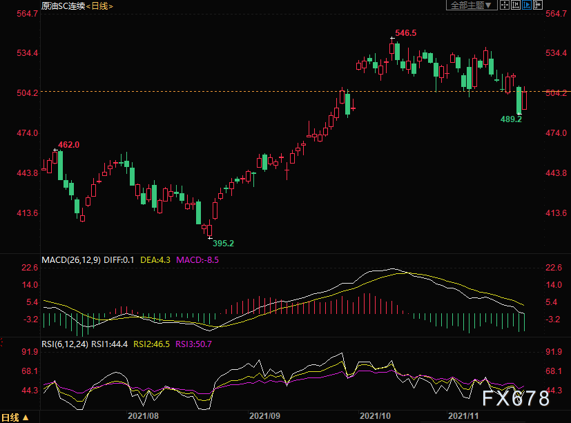
Task: Click the crosshair cursor icon in top toolbar
Action: click(505, 6)
